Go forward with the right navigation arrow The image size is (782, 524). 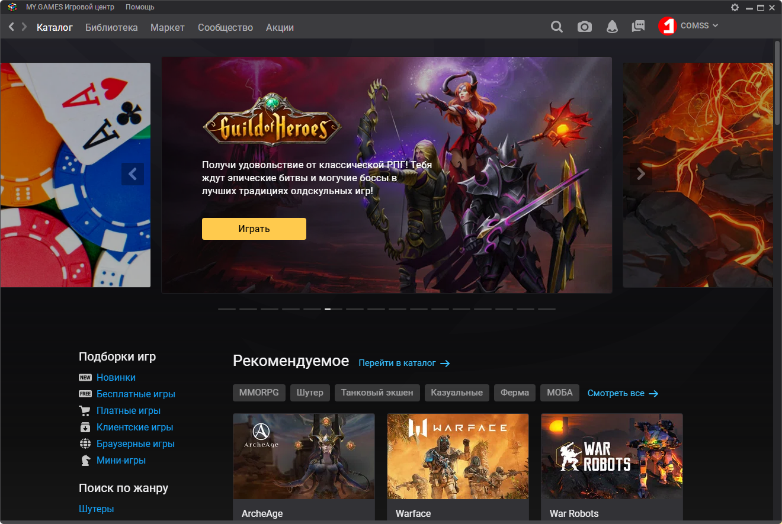[24, 27]
